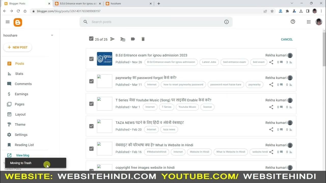The height and width of the screenshot is (183, 326).
Task: Open the Blogger hamburger main menu
Action: click(8, 22)
